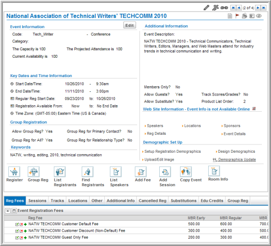Collapse Event Registration Fees with up arrow
The image size is (271, 246).
point(7,210)
